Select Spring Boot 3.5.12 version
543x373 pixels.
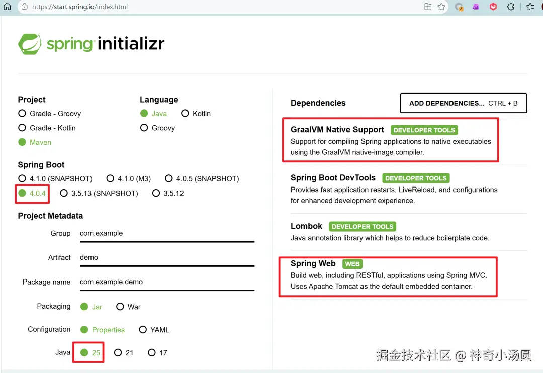(168, 193)
